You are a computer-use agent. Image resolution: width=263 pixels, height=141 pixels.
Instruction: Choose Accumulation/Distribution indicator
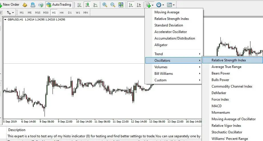click(x=174, y=38)
